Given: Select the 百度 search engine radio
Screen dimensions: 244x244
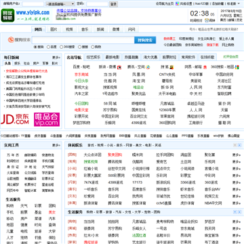Looking at the screenshot, I should coord(48,47).
